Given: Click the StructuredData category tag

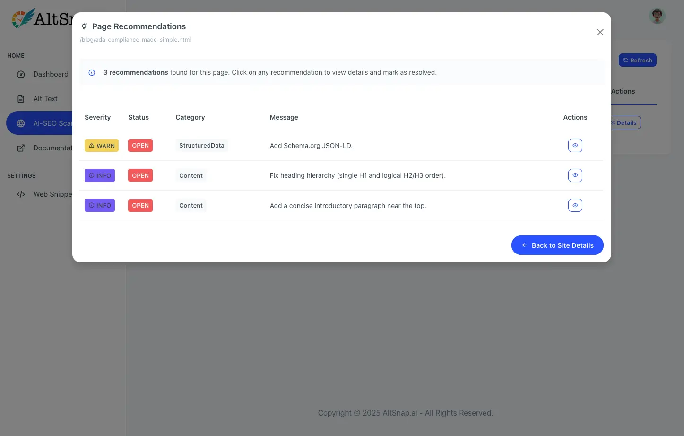Looking at the screenshot, I should 201,145.
